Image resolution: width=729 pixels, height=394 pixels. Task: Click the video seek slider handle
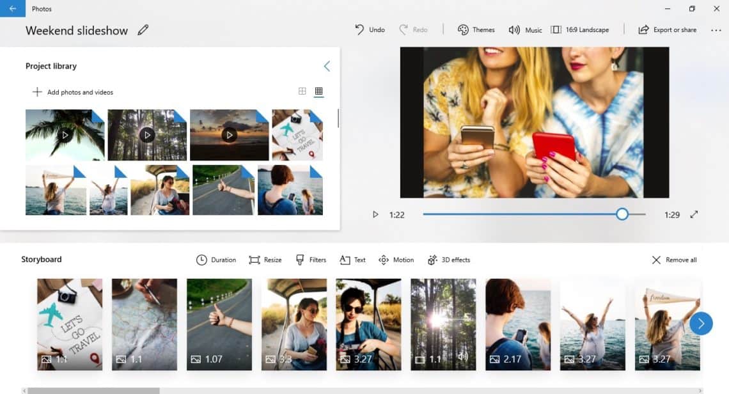pyautogui.click(x=622, y=214)
